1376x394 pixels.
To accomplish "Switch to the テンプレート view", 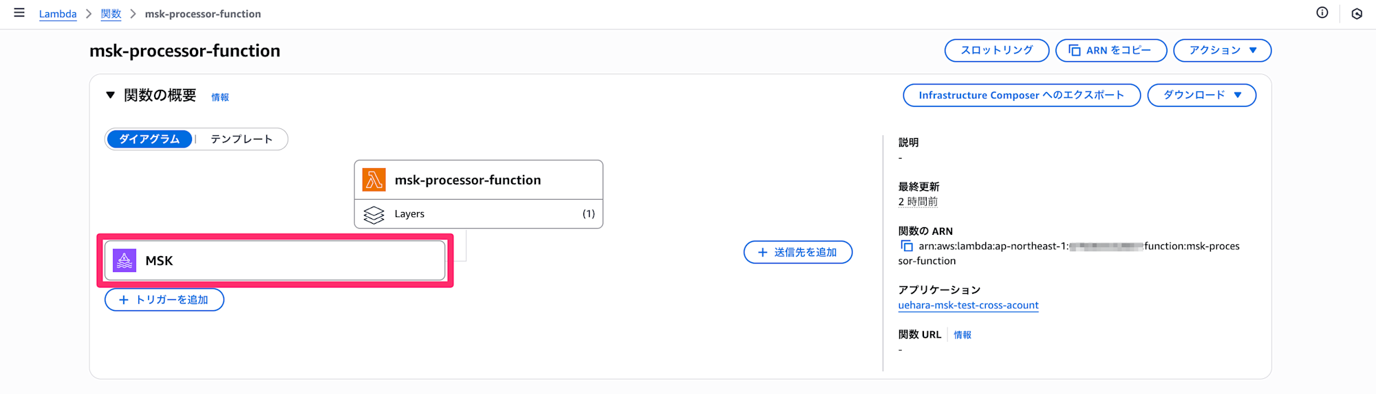I will (x=241, y=139).
